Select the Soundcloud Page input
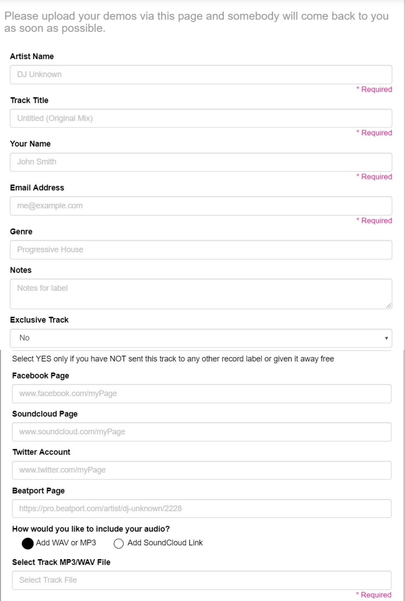The height and width of the screenshot is (601, 405). [x=202, y=432]
